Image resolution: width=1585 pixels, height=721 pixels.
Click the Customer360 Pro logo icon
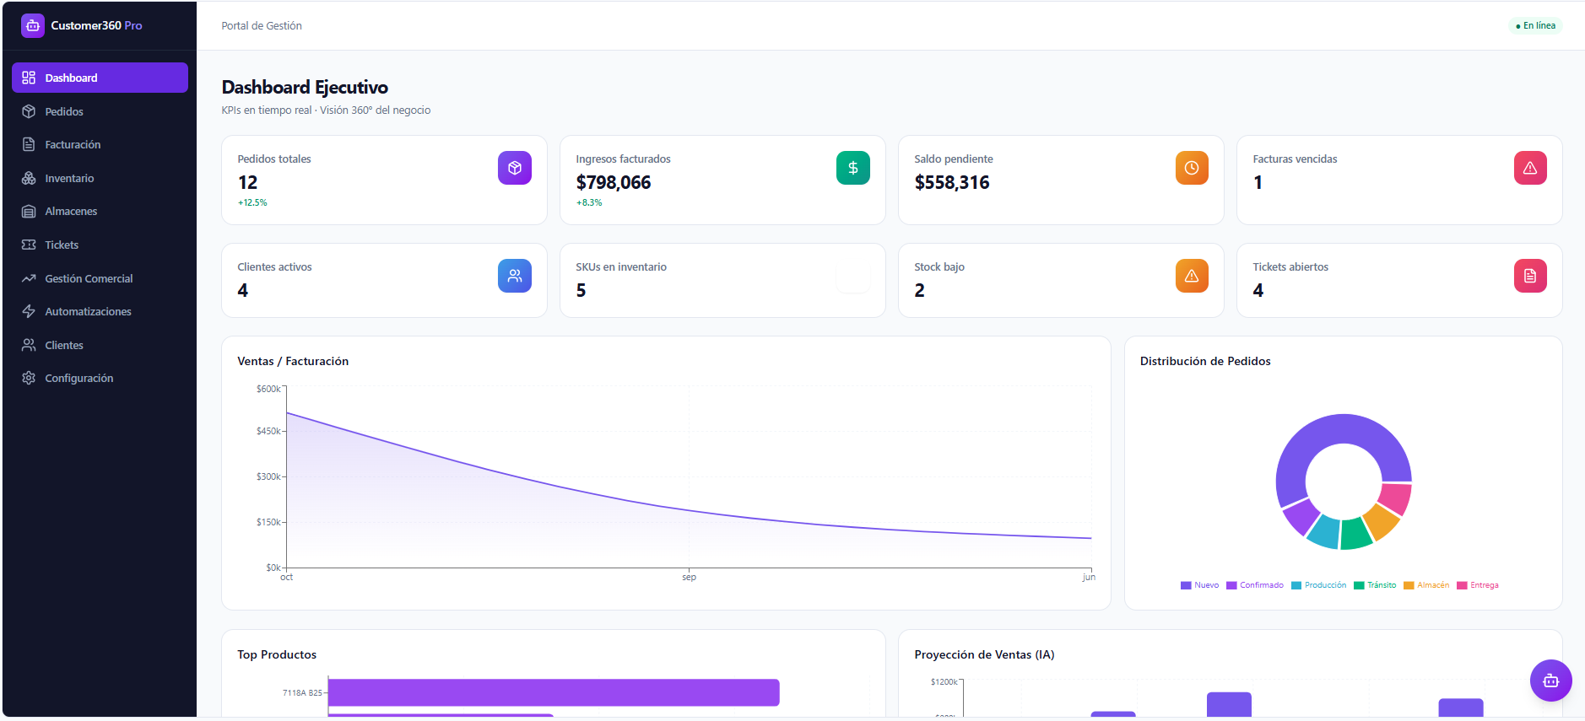[33, 25]
